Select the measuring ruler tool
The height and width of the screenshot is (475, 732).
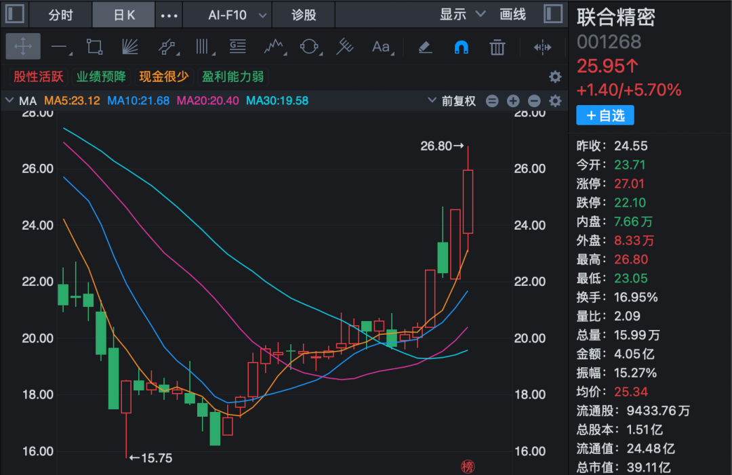344,47
